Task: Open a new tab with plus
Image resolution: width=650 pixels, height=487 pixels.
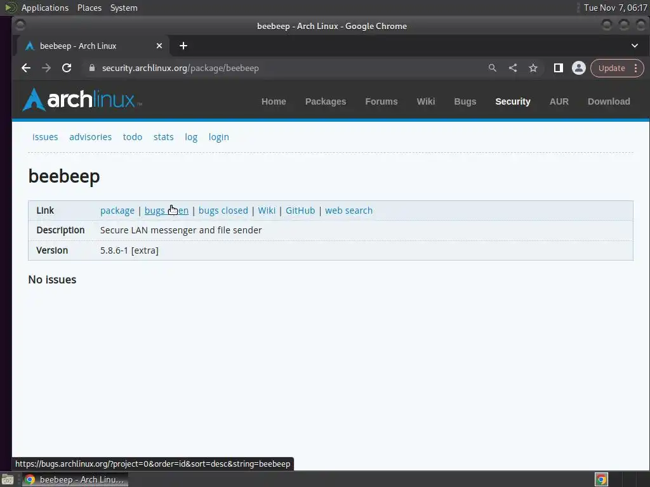Action: 183,46
